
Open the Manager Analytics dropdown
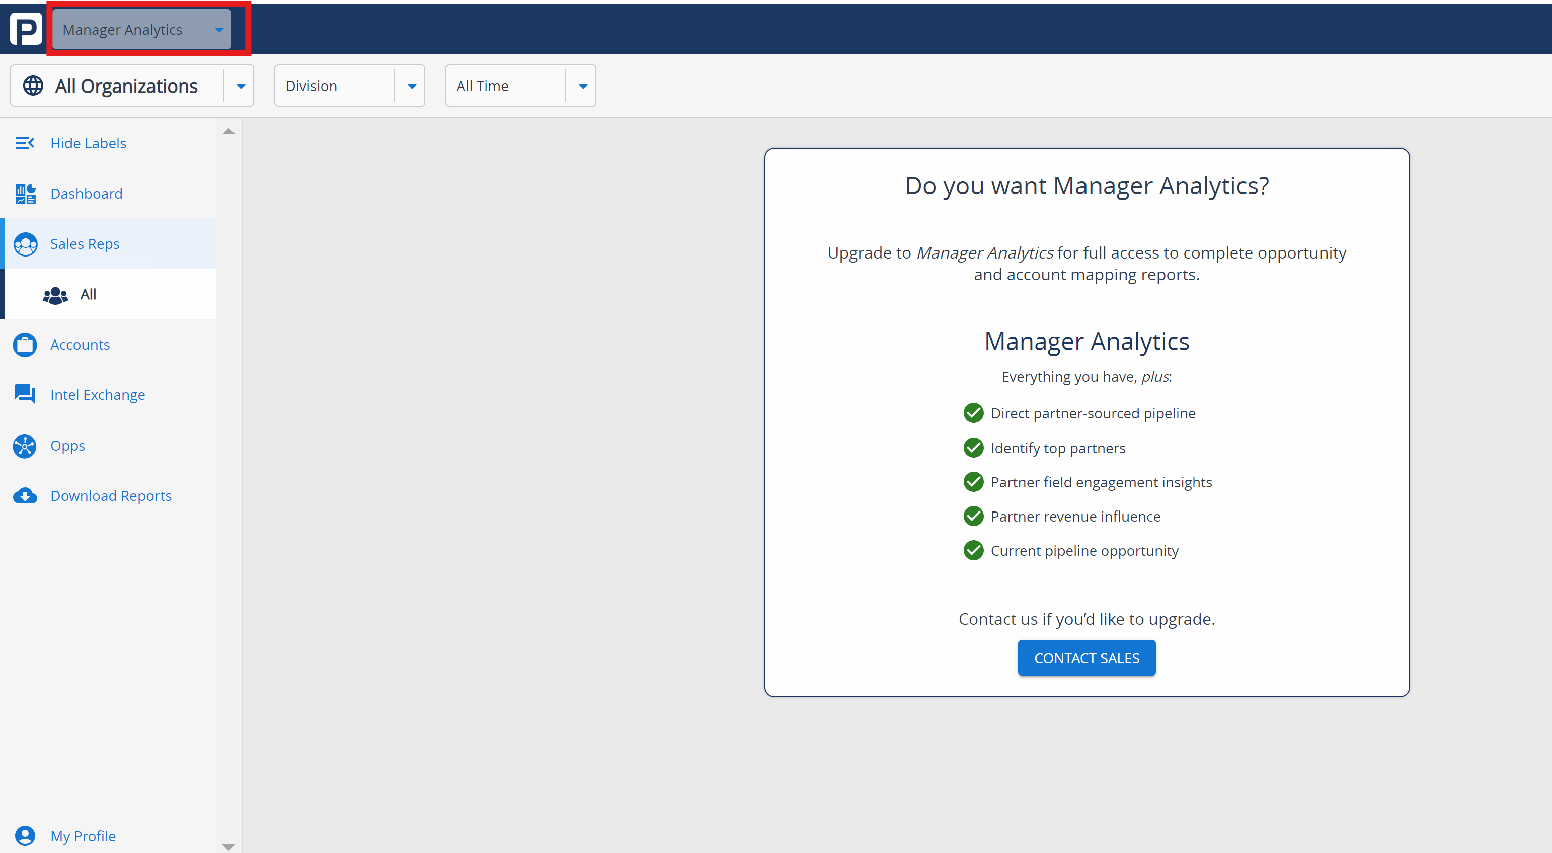tap(141, 30)
